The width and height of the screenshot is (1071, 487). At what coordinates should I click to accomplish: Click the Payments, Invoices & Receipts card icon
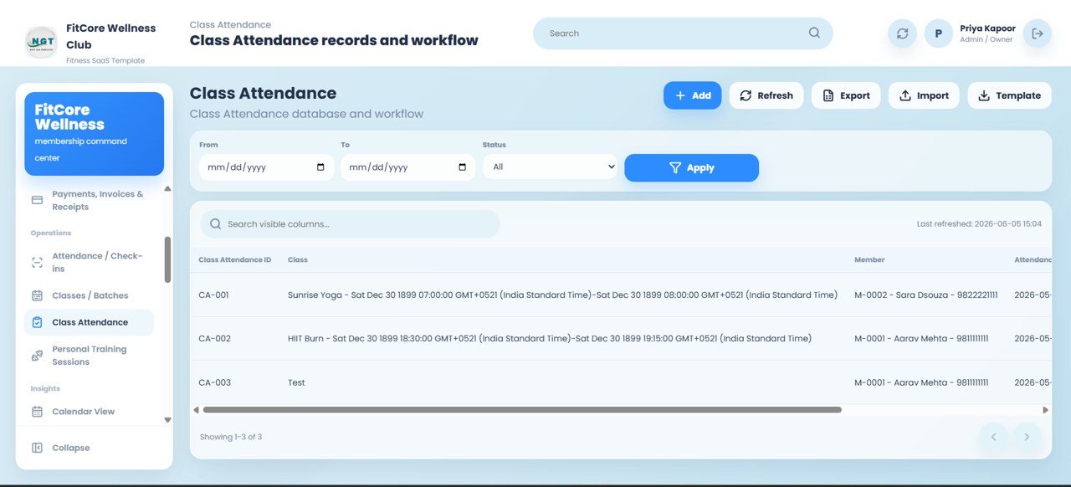click(x=37, y=200)
